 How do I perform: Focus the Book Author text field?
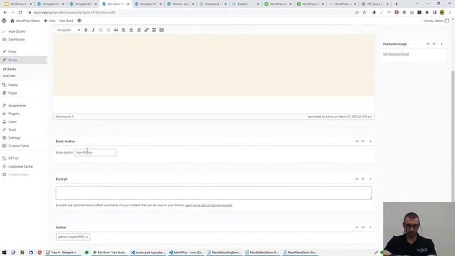(95, 152)
